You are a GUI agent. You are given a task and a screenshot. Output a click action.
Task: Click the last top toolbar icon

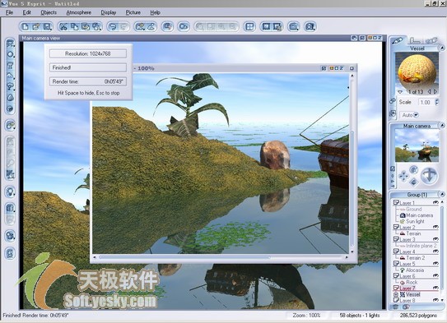(310, 27)
